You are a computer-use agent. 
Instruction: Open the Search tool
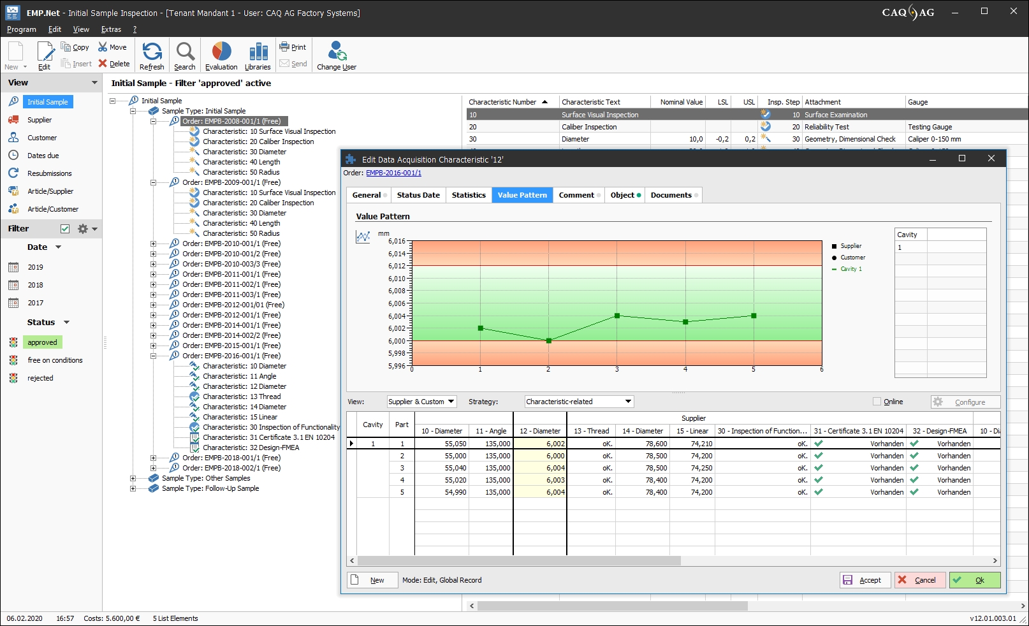(185, 55)
